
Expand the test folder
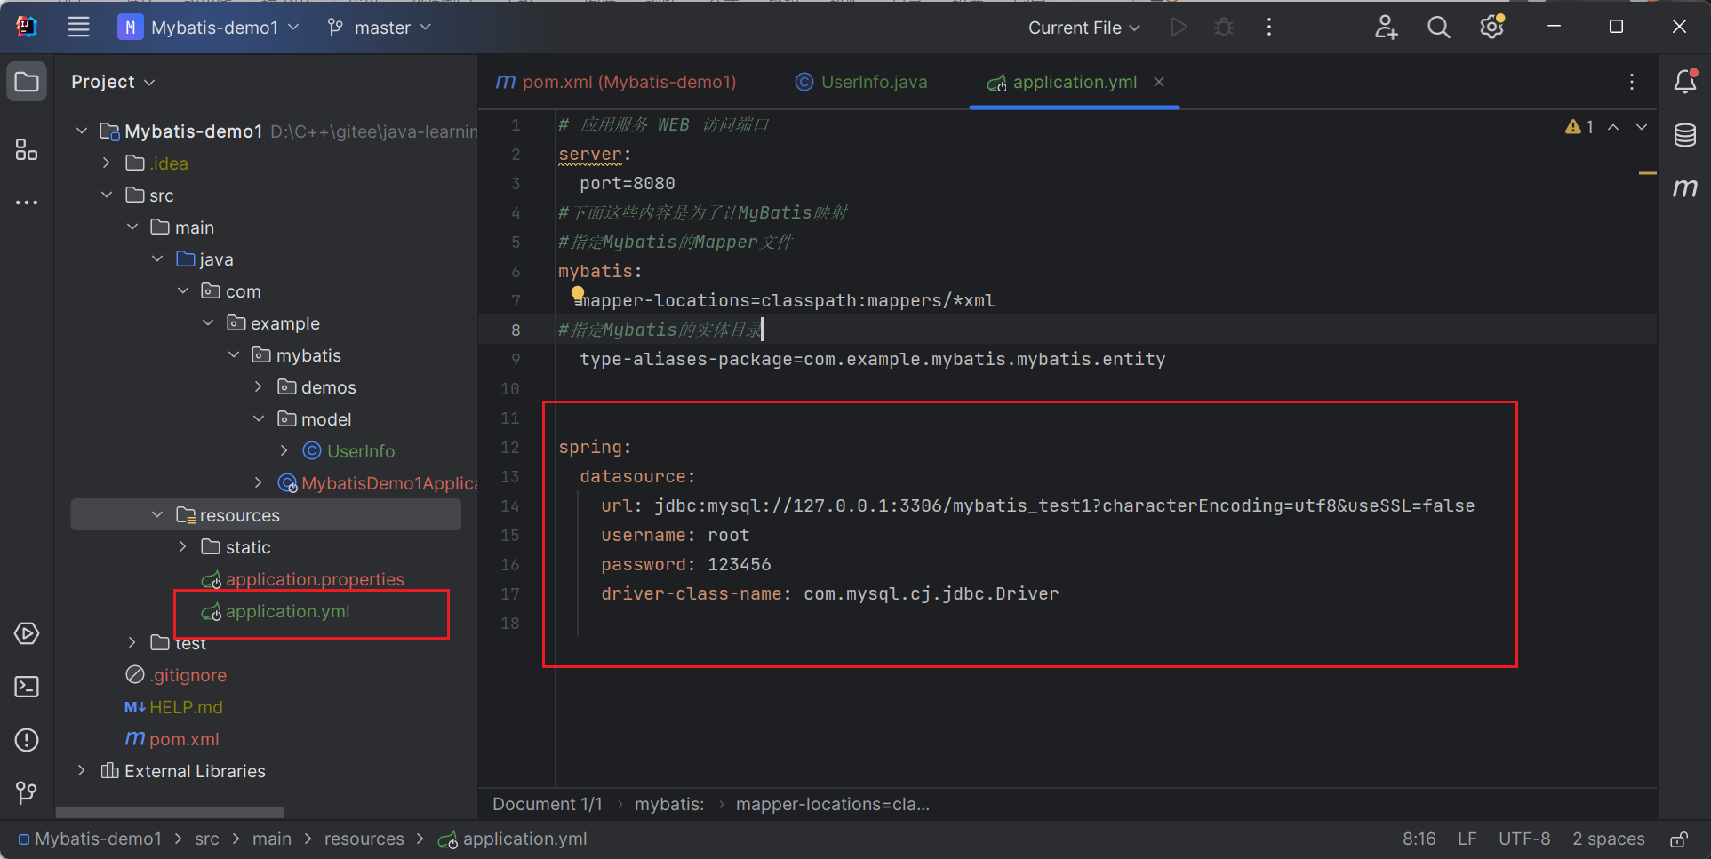[132, 643]
